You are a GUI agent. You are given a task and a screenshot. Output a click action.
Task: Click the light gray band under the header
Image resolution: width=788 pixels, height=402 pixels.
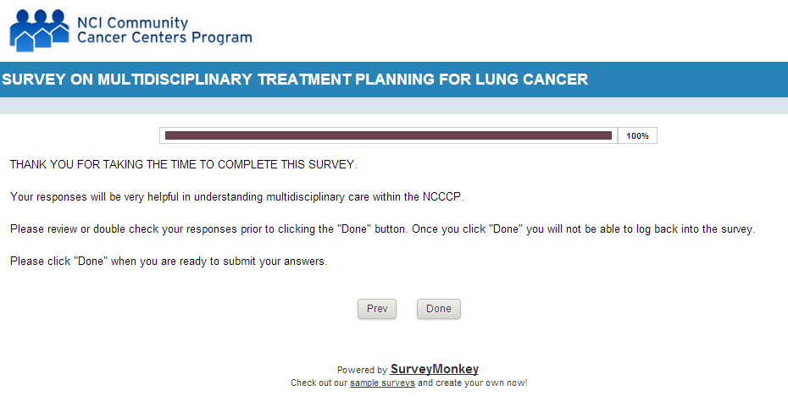coord(394,106)
